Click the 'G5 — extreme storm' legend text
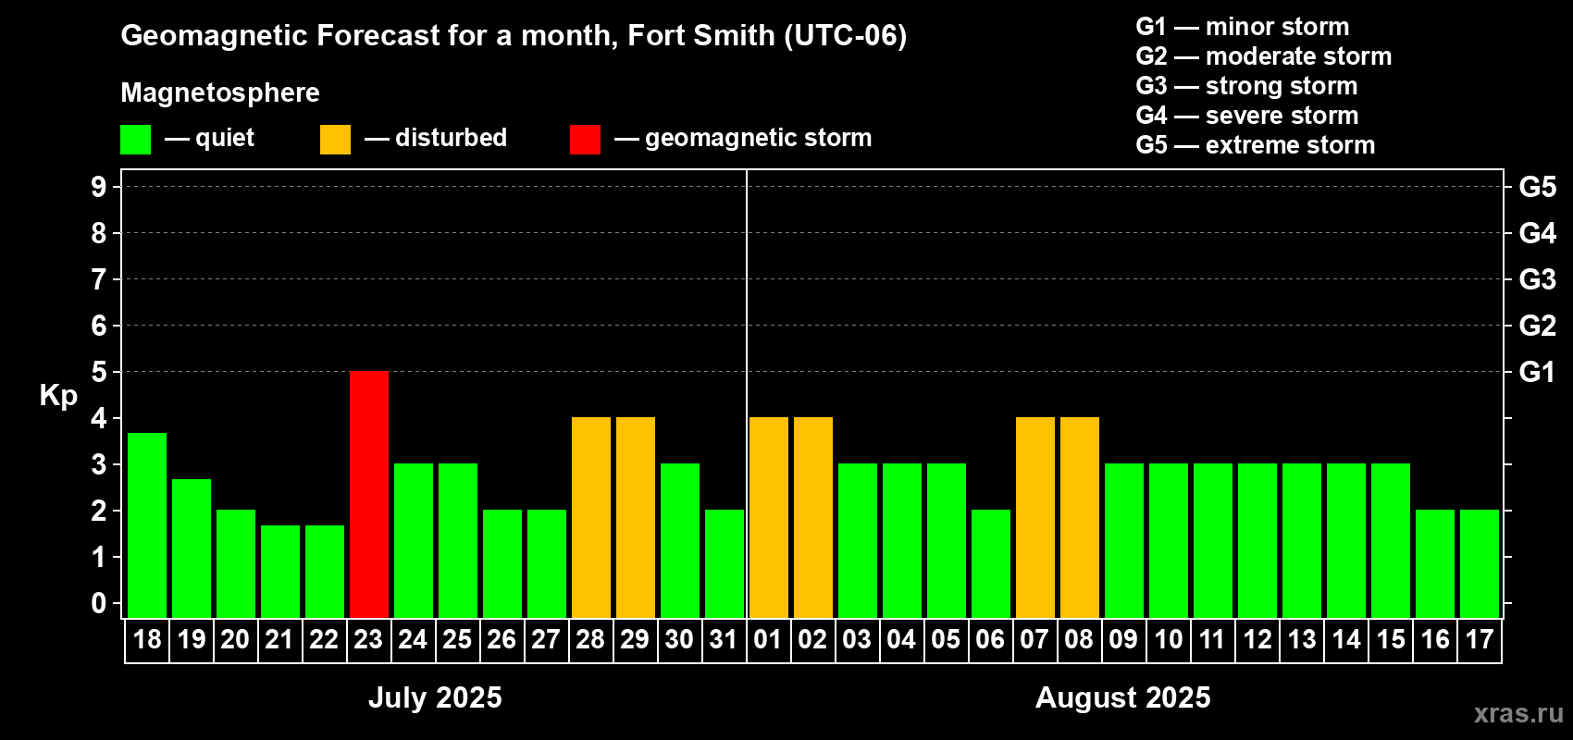The image size is (1573, 740). tap(1256, 145)
